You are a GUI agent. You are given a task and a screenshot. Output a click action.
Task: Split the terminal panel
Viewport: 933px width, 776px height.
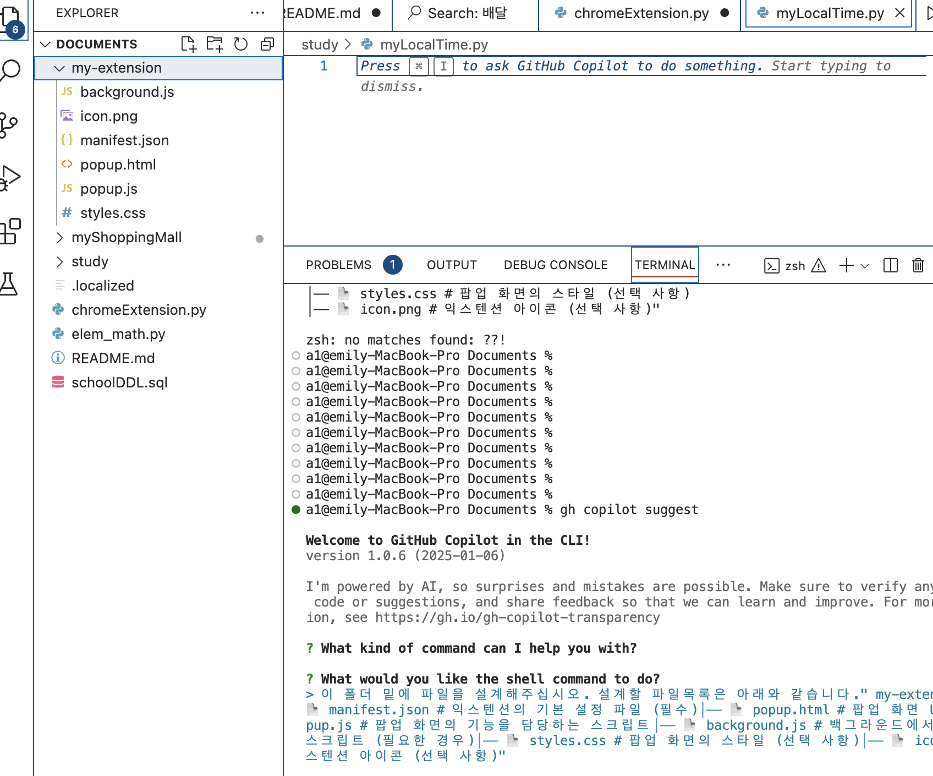891,266
